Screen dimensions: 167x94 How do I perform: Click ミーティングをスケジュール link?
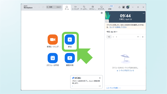point(125,70)
